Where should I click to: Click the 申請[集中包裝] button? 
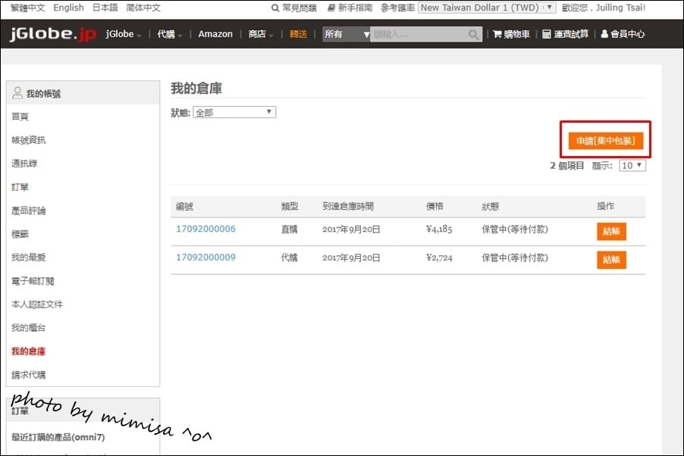pos(604,140)
